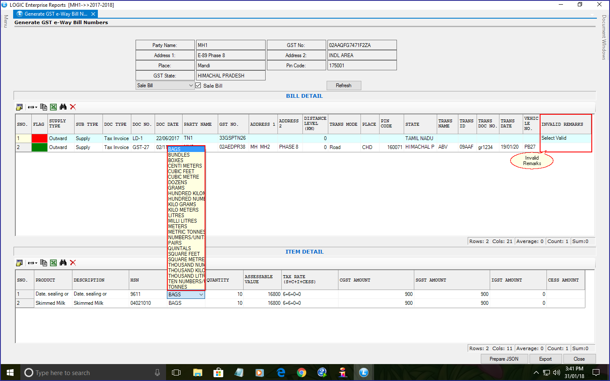Viewport: 610px width, 381px height.
Task: Click the Address 1 field E-89 Phase 8
Action: [x=231, y=55]
